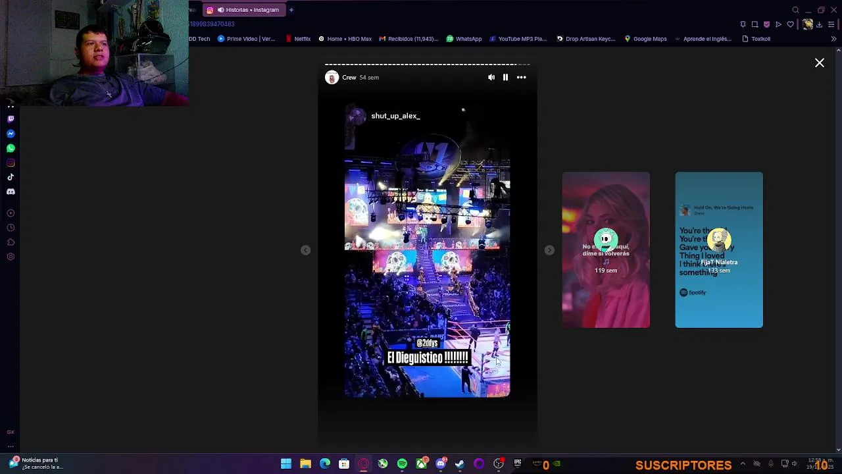Open the Prime Video bookmark
The height and width of the screenshot is (474, 842).
(246, 39)
